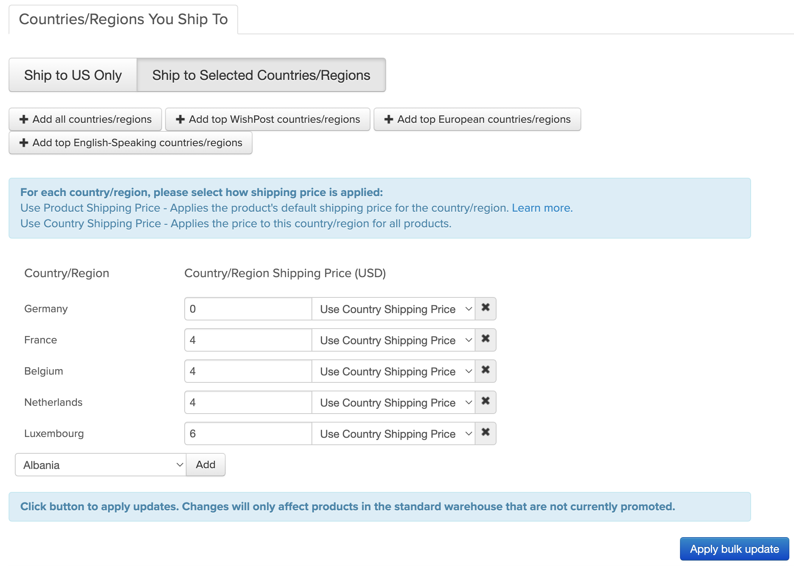Remove Luxembourg row with X icon
The height and width of the screenshot is (566, 794).
coord(485,433)
